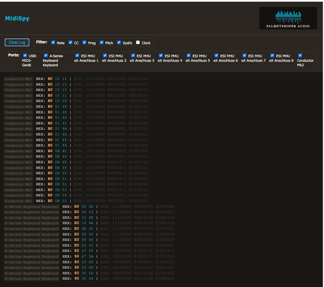
Task: Click the Clear Log button
Action: (x=17, y=42)
